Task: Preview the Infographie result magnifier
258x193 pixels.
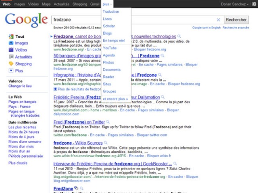Action: click(160, 75)
